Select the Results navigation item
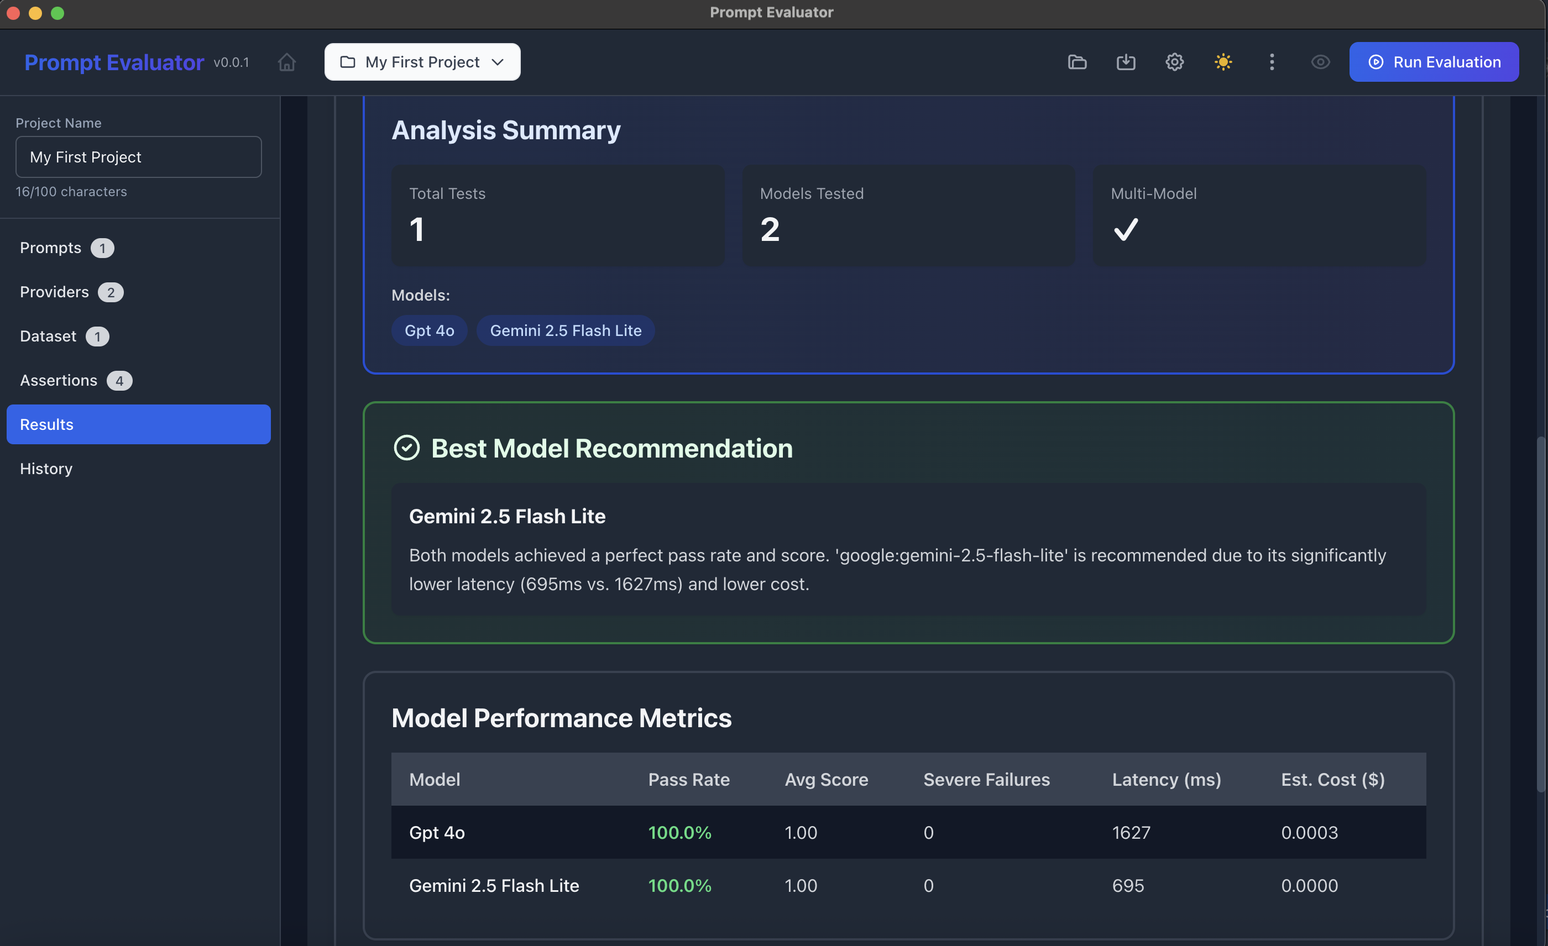This screenshot has height=946, width=1548. [x=138, y=424]
